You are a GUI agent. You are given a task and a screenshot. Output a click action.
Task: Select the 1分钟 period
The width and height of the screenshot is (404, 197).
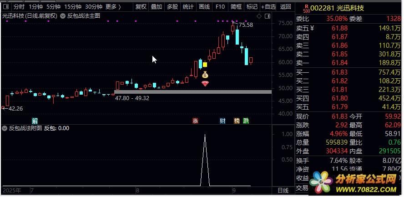(35, 7)
